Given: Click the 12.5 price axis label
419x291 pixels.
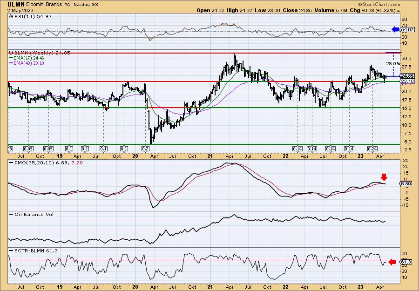Looking at the screenshot, I should (407, 117).
